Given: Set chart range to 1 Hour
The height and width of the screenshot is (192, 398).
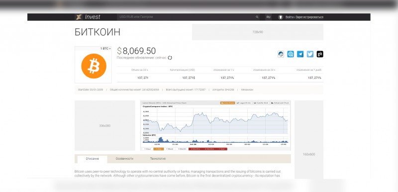Looking at the screenshot, I should (147, 149).
